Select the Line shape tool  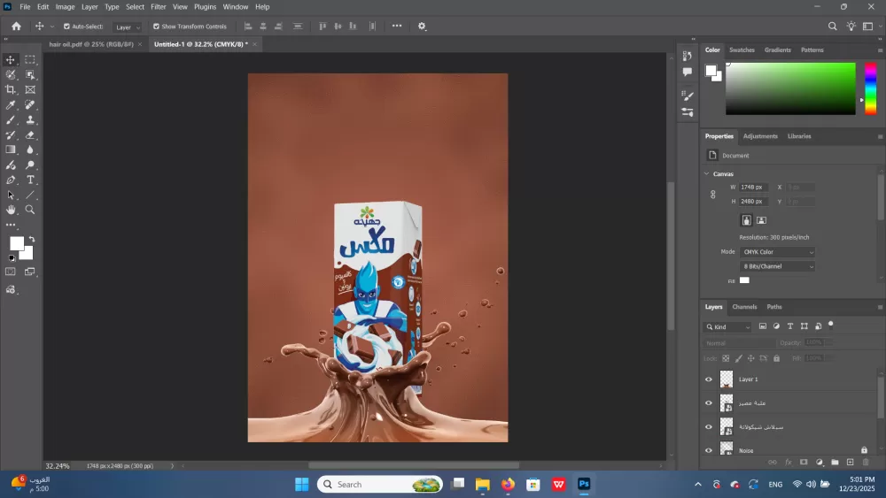tap(30, 195)
